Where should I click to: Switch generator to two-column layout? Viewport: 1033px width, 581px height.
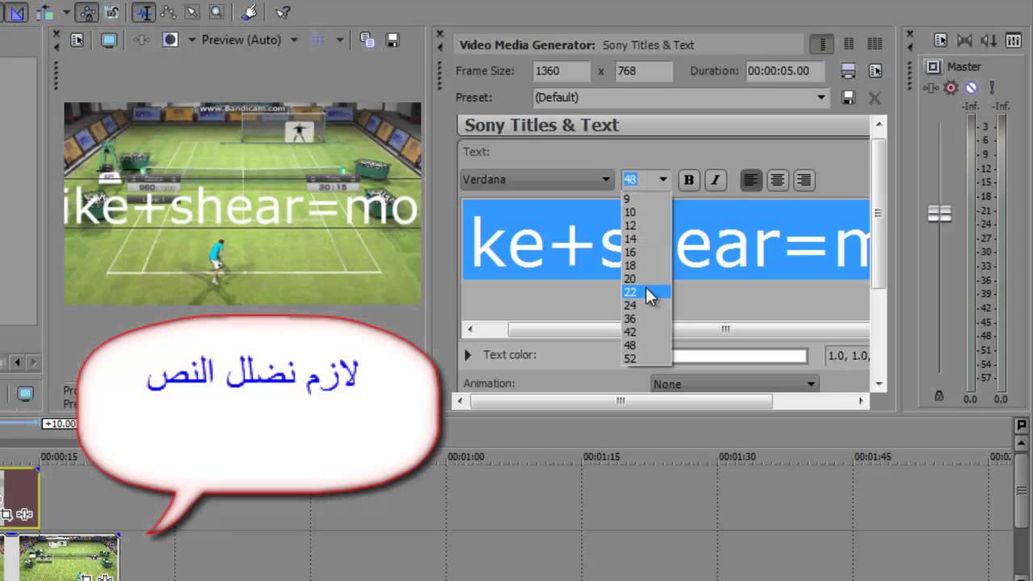tap(849, 44)
